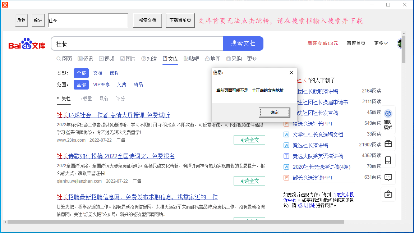The image size is (414, 233).
Task: Filter range by 精品
Action: tap(138, 85)
